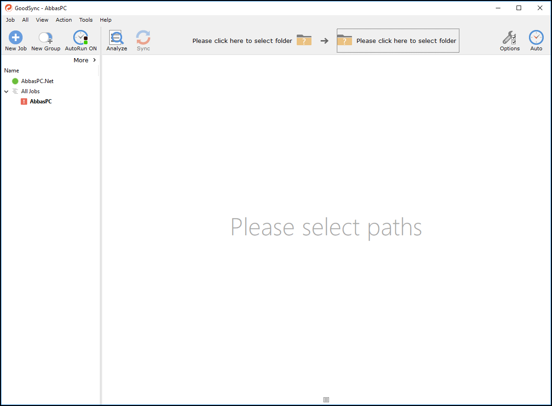Open the Action menu
Viewport: 552px width, 406px height.
[64, 20]
